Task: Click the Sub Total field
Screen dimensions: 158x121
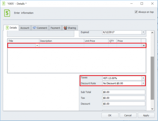Action: pos(124,92)
